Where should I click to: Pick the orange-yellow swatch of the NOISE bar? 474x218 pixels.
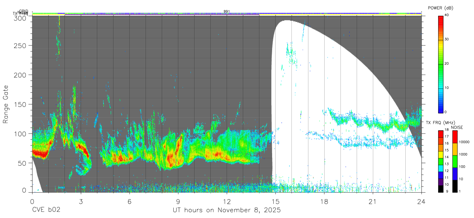455,149
